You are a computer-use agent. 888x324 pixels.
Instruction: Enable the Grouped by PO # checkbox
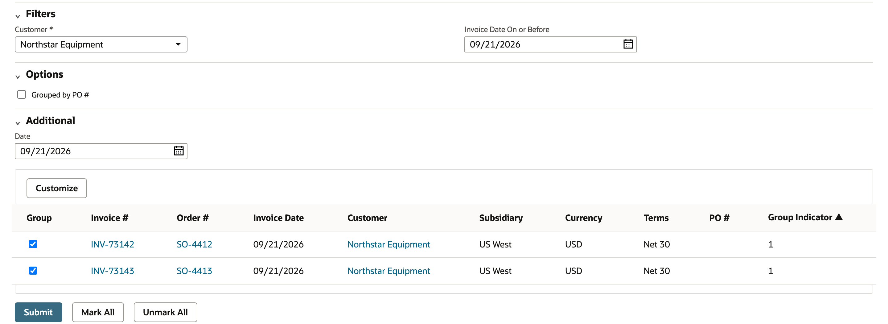coord(22,94)
